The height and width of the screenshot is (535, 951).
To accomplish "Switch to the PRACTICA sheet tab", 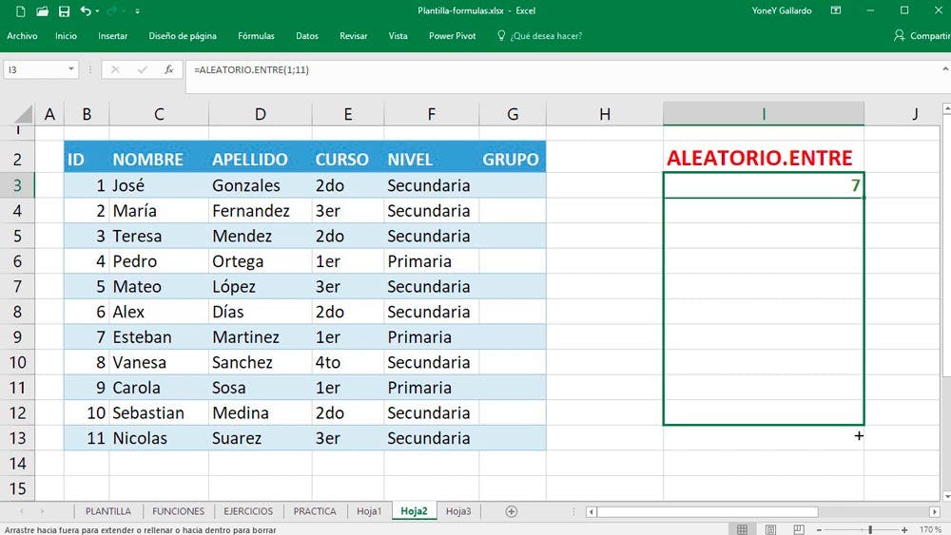I will pyautogui.click(x=315, y=511).
